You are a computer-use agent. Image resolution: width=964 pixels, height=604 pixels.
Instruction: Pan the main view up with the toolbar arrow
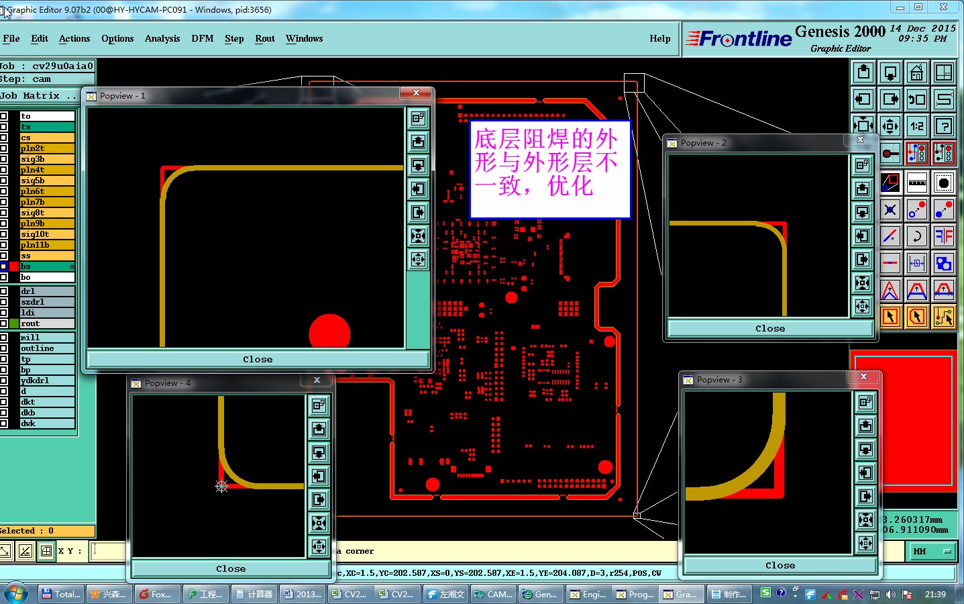863,72
